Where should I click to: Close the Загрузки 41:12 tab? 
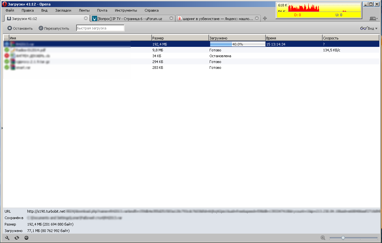(85, 18)
